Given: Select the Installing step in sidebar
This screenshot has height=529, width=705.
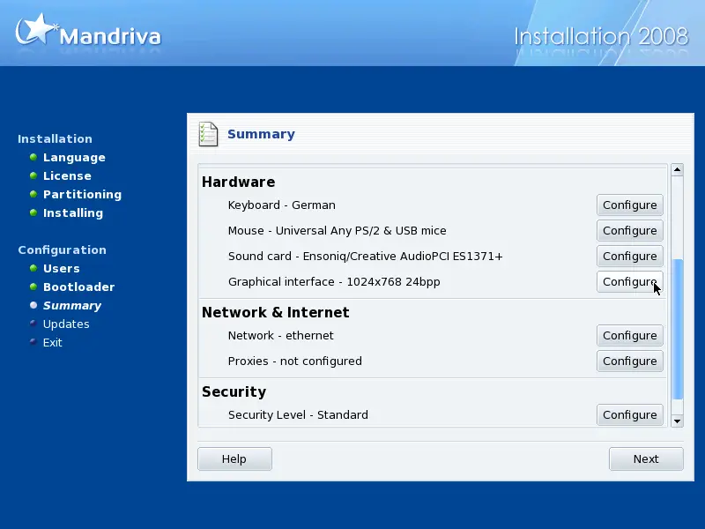Looking at the screenshot, I should point(73,212).
